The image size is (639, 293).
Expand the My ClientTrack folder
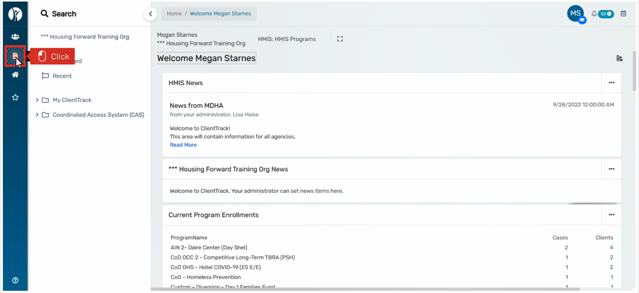pyautogui.click(x=37, y=100)
